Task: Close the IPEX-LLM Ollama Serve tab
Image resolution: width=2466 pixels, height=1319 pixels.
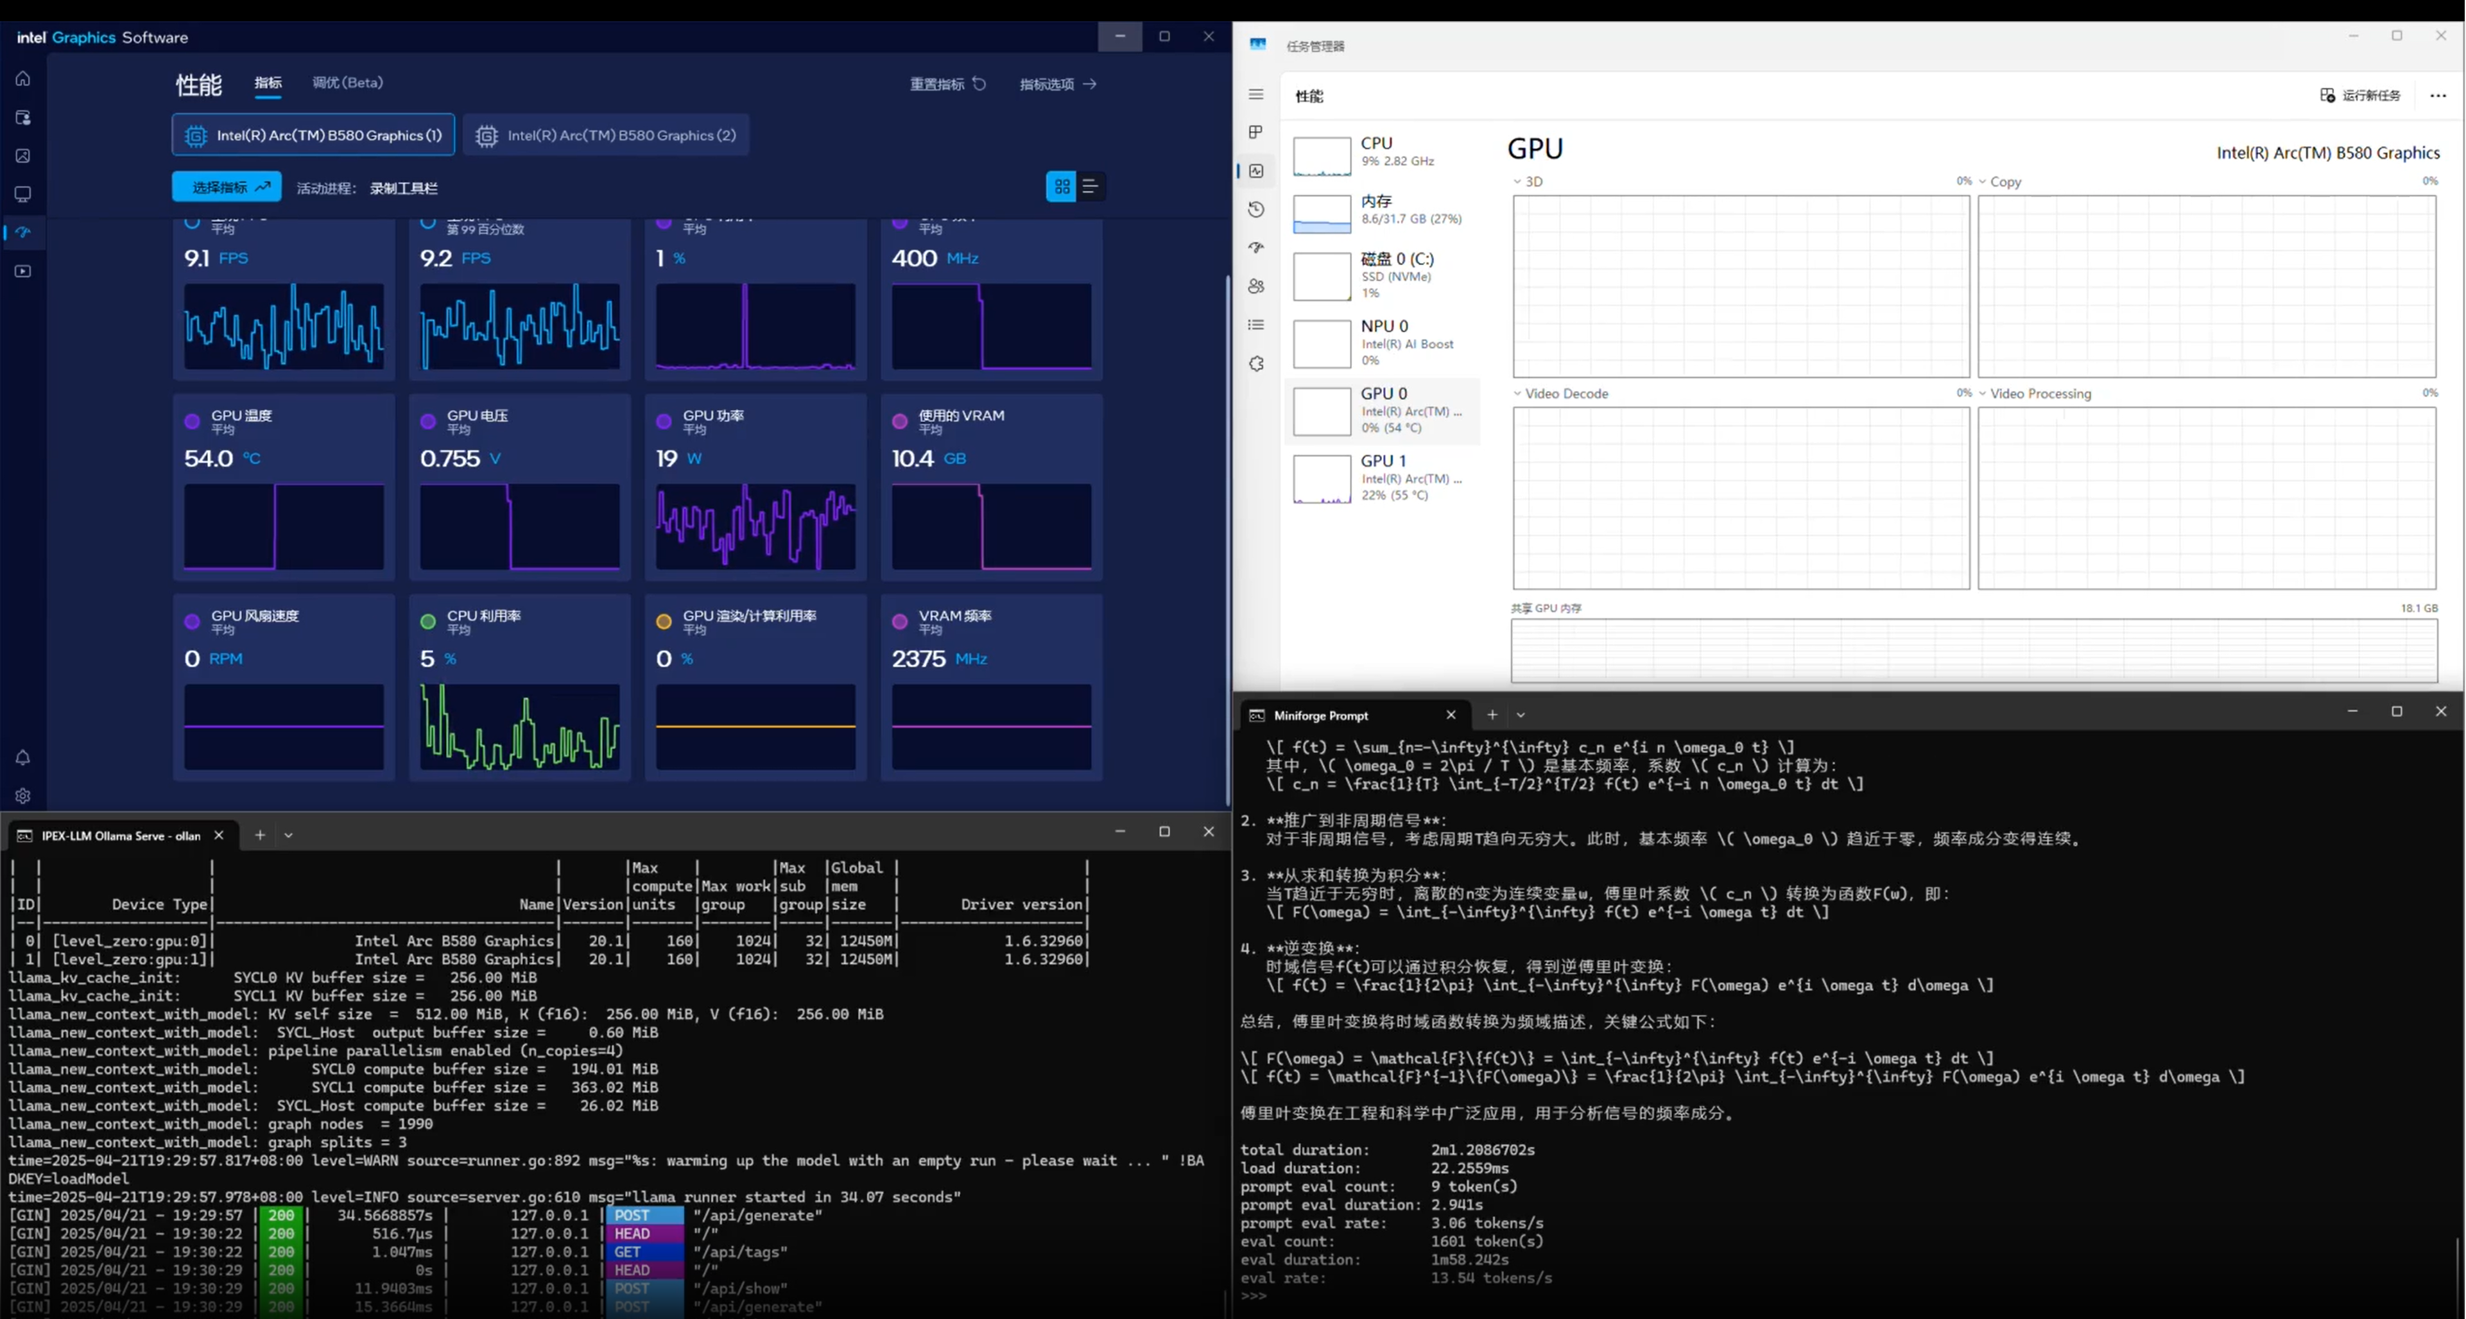Action: 220,834
